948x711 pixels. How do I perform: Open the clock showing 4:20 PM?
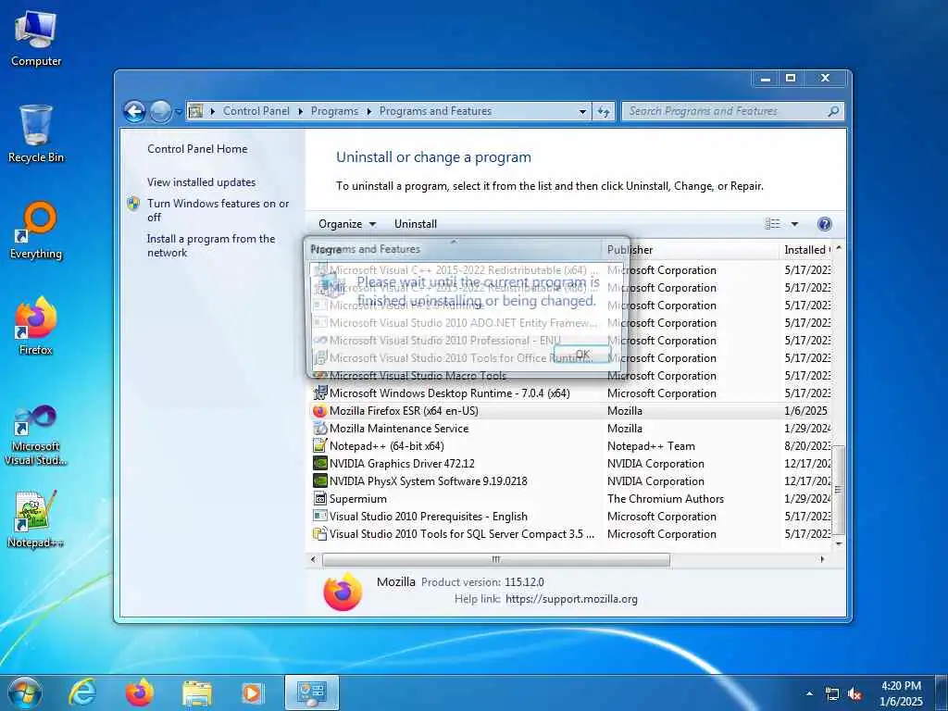[x=901, y=693]
